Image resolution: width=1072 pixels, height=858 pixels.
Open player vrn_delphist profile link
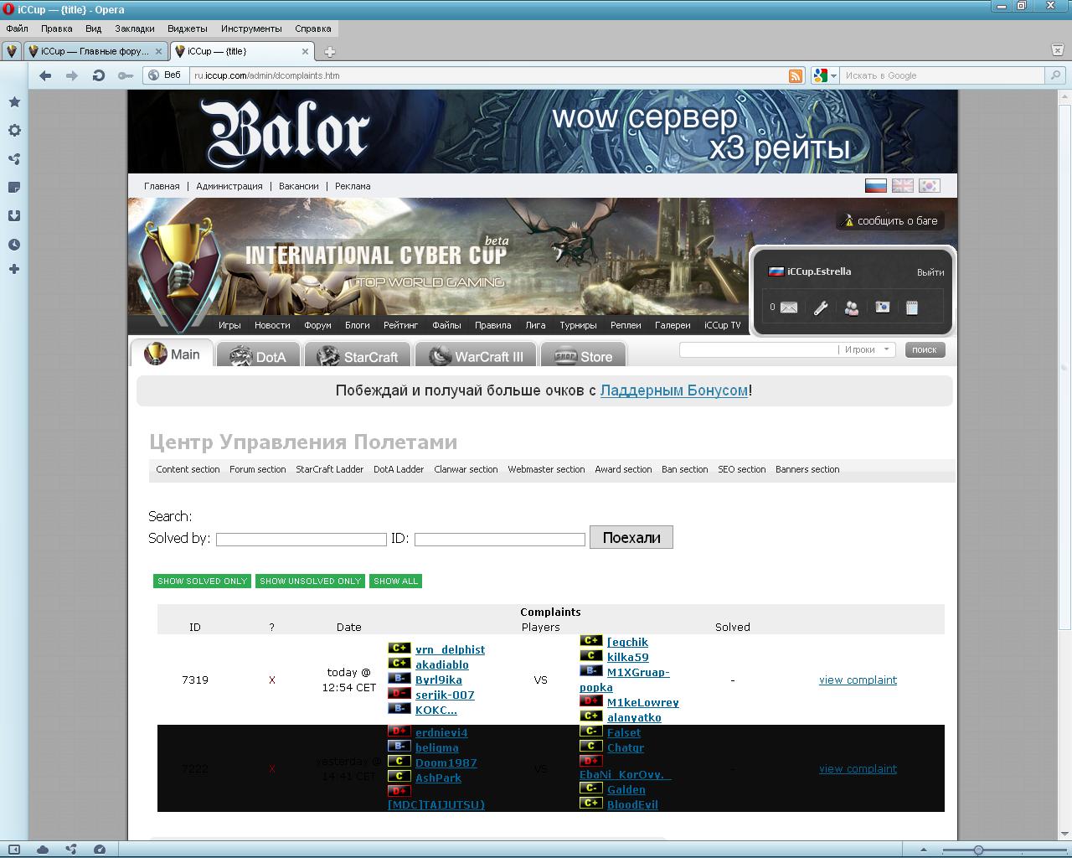click(x=450, y=649)
